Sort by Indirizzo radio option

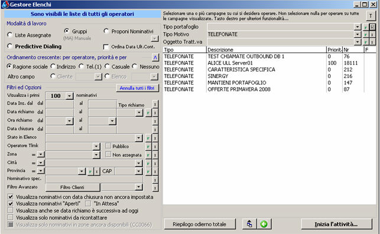coord(53,66)
